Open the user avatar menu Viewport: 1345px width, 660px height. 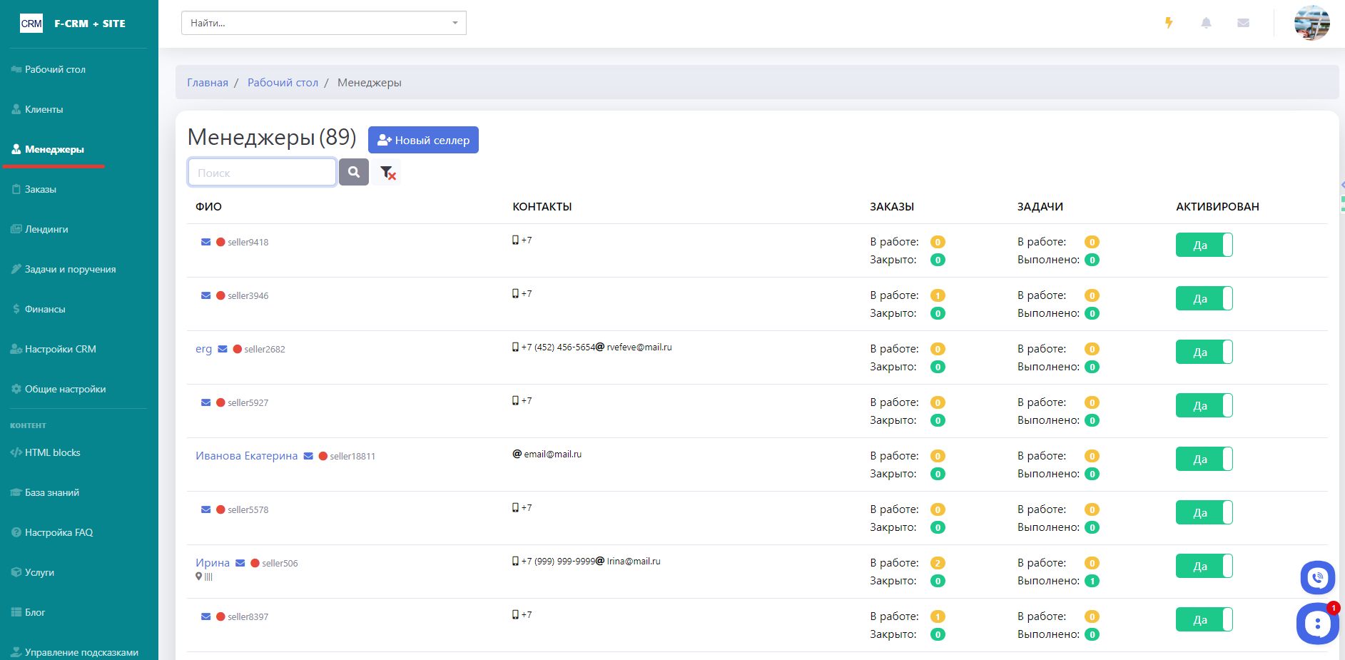click(x=1311, y=23)
